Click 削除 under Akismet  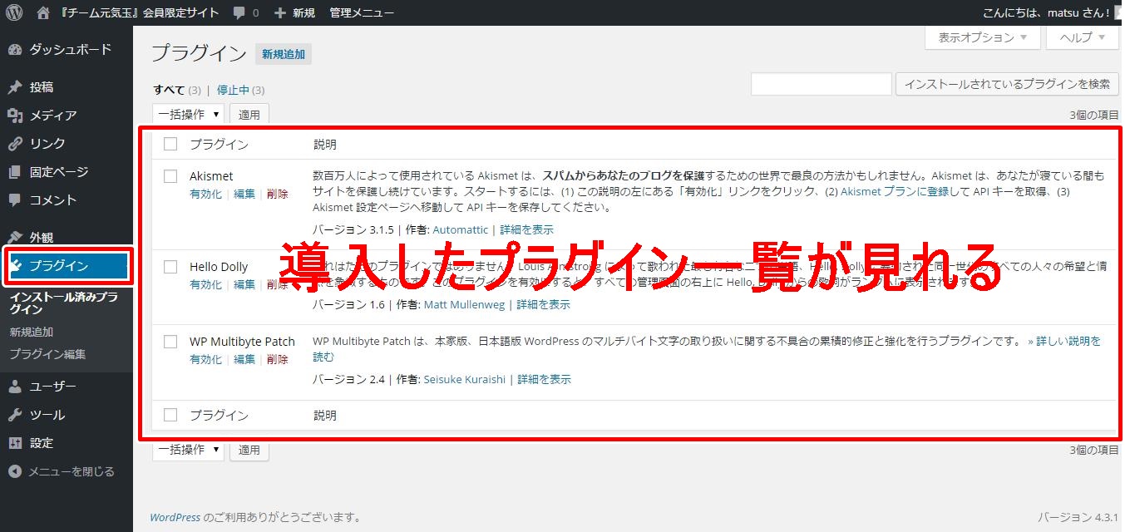pos(278,194)
